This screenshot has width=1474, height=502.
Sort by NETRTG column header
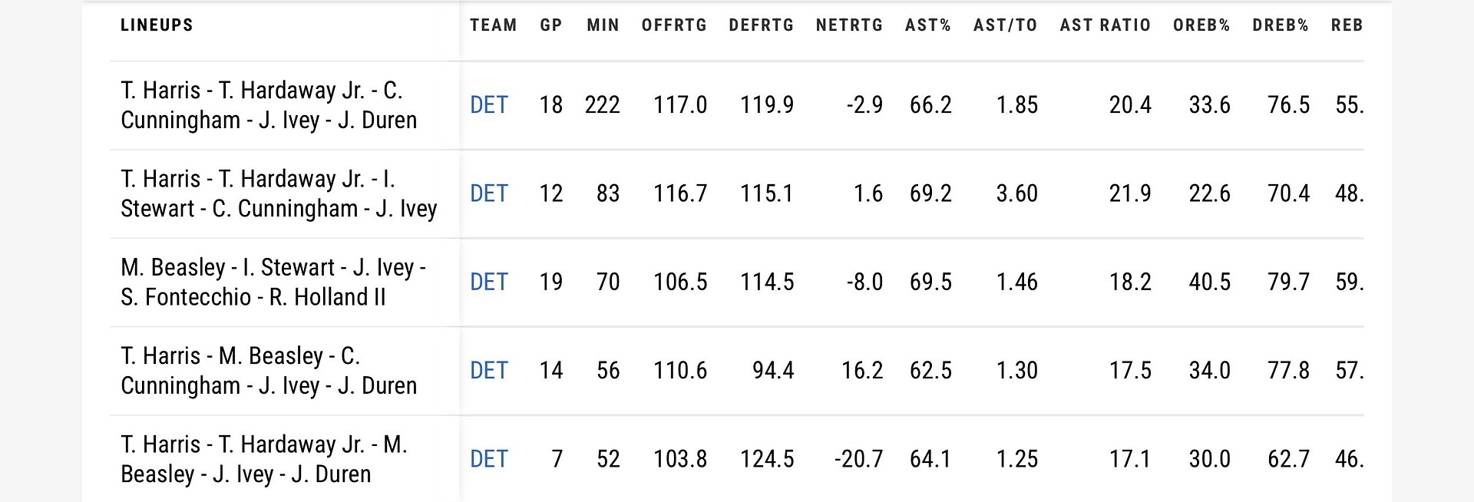(849, 25)
